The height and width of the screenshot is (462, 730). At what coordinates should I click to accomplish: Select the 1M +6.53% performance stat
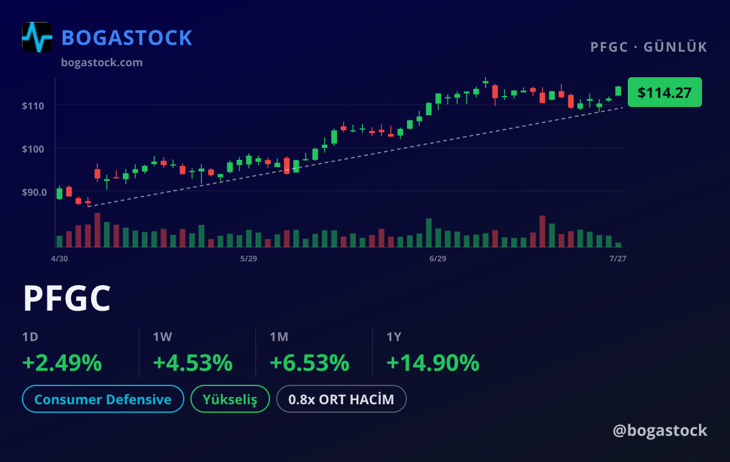pyautogui.click(x=309, y=353)
